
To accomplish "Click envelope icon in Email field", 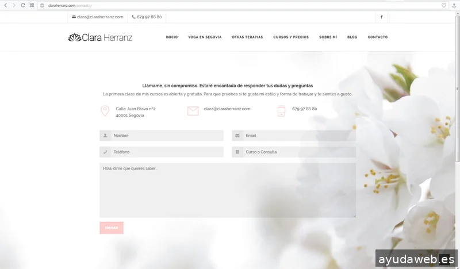I will click(x=237, y=136).
